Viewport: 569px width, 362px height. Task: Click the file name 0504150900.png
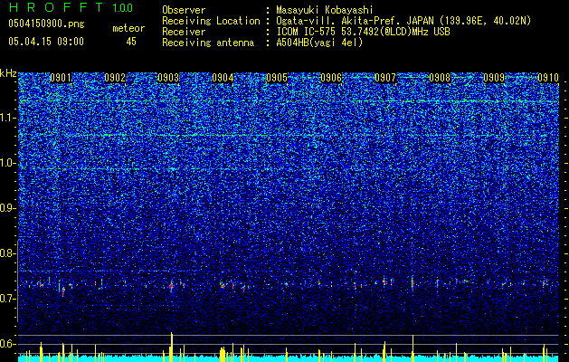[46, 24]
